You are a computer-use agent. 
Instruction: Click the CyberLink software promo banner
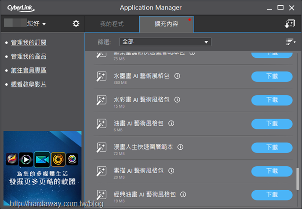click(x=42, y=168)
